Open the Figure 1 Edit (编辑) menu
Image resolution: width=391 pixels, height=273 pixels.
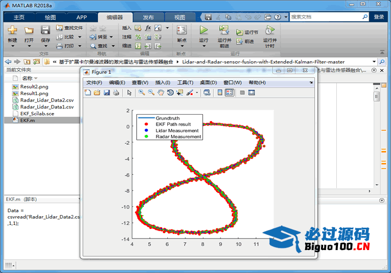point(117,82)
